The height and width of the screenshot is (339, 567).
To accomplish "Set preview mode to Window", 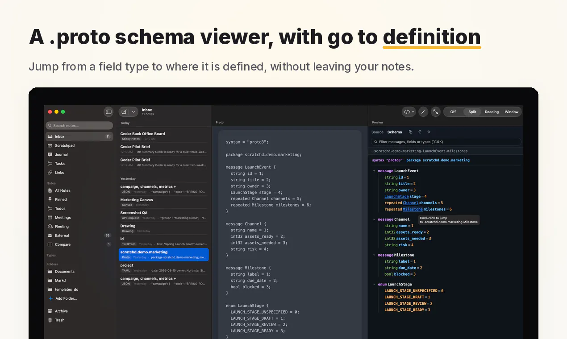I will click(512, 112).
